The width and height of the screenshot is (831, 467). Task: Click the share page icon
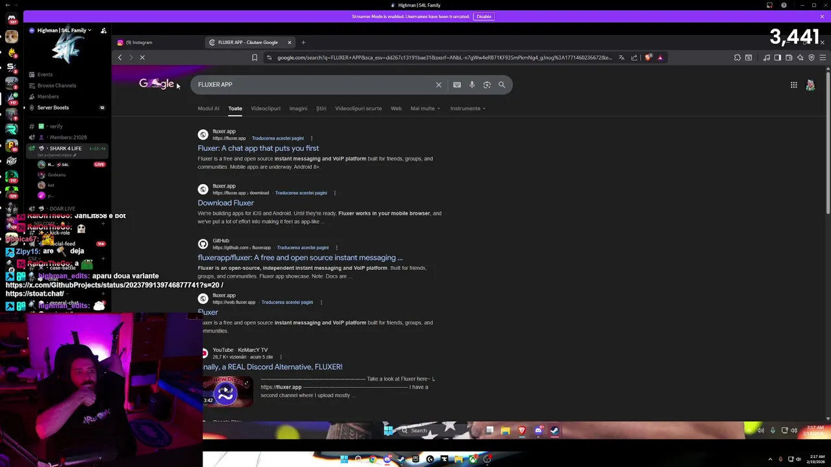(634, 58)
